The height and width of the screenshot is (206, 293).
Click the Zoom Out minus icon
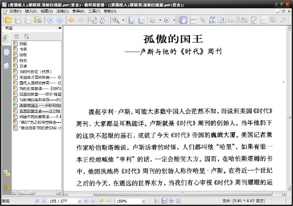coord(153,20)
